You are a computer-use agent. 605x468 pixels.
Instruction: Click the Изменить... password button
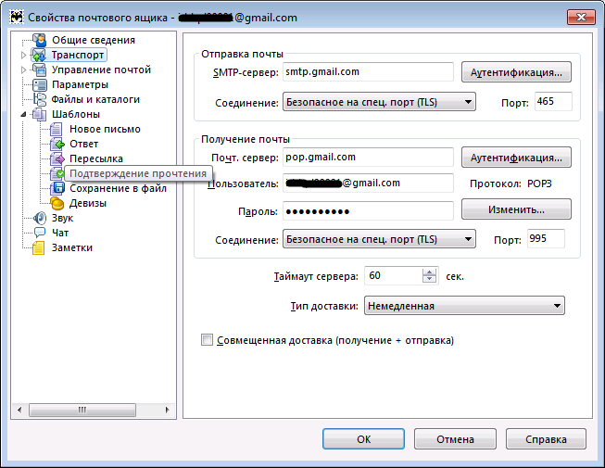click(x=516, y=210)
